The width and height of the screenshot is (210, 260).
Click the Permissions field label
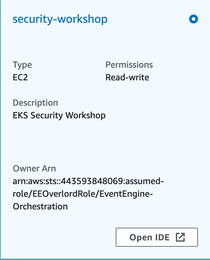pos(129,65)
